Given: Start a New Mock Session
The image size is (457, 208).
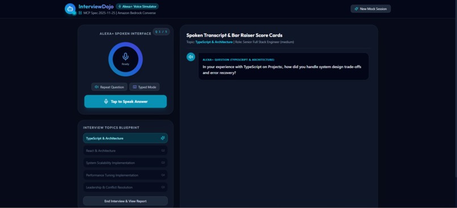Looking at the screenshot, I should coord(370,9).
